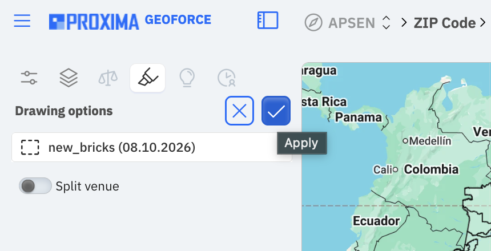The width and height of the screenshot is (491, 251).
Task: Click the chevron before ZIP Code
Action: [404, 23]
